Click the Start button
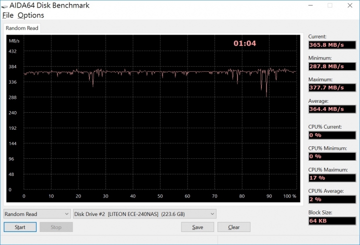The width and height of the screenshot is (360, 245). tap(20, 227)
